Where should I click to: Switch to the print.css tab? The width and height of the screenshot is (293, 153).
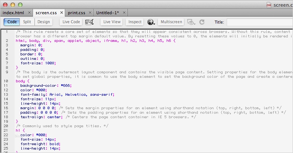(x=76, y=13)
